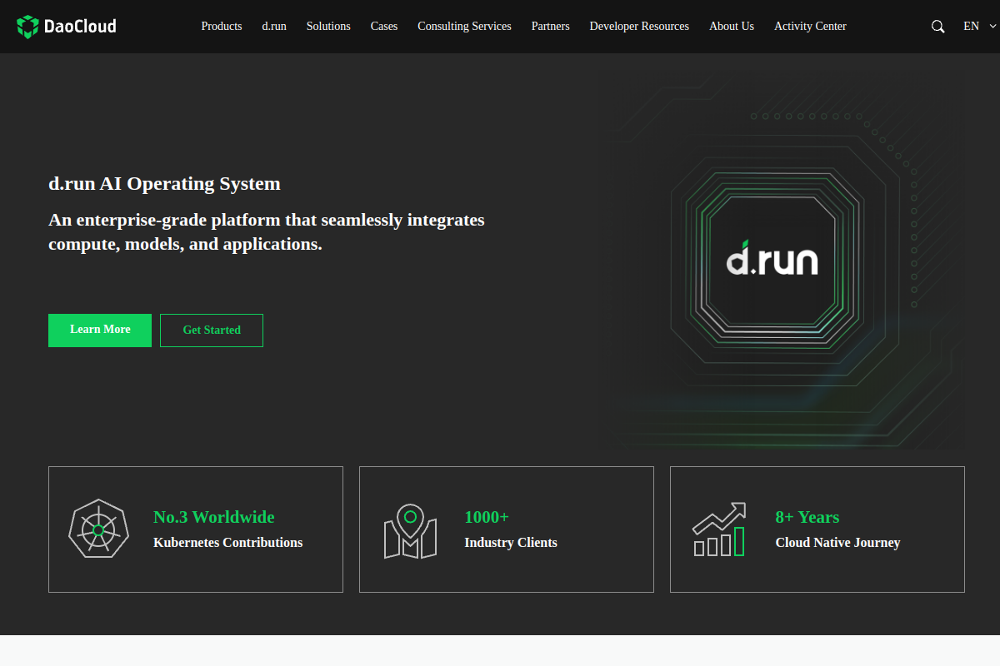Open the search magnifier icon

click(x=937, y=27)
